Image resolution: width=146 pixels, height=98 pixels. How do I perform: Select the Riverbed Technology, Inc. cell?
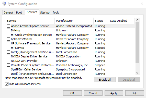[x=72, y=65]
